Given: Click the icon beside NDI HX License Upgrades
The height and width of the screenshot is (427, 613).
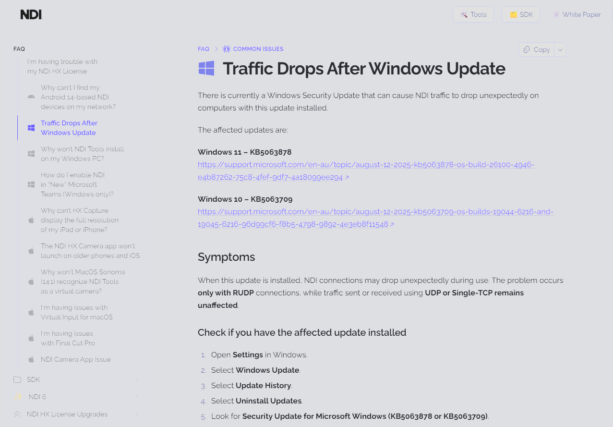Looking at the screenshot, I should 17,414.
